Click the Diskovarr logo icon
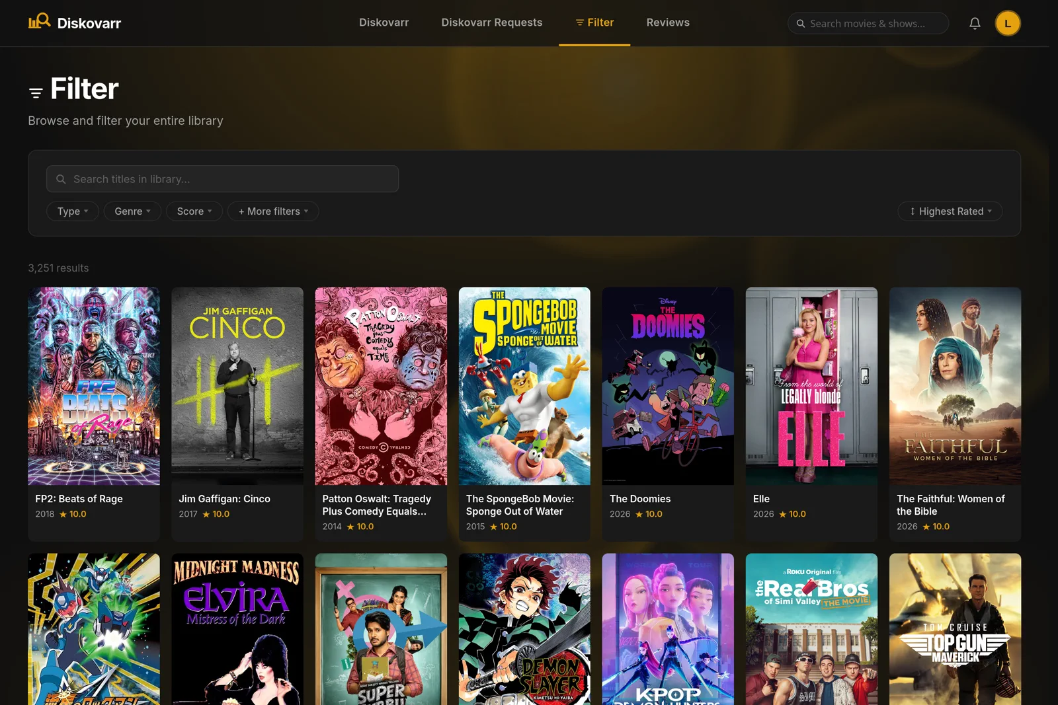 coord(39,21)
